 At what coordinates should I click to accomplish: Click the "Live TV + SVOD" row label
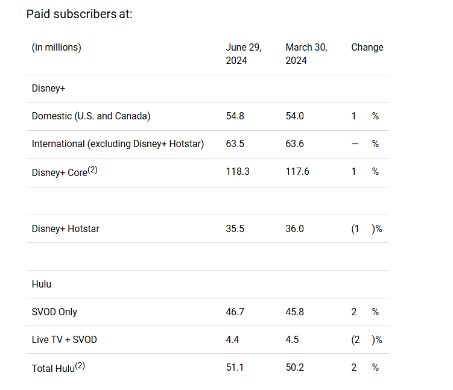click(64, 340)
